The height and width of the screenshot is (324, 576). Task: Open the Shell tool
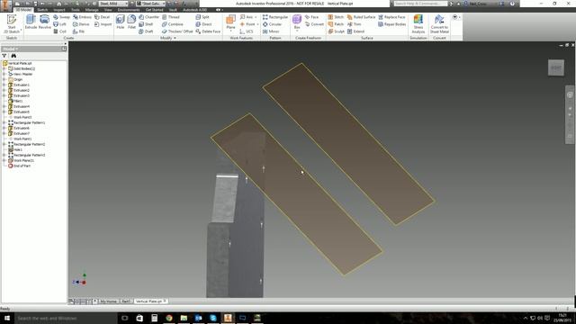[146, 24]
